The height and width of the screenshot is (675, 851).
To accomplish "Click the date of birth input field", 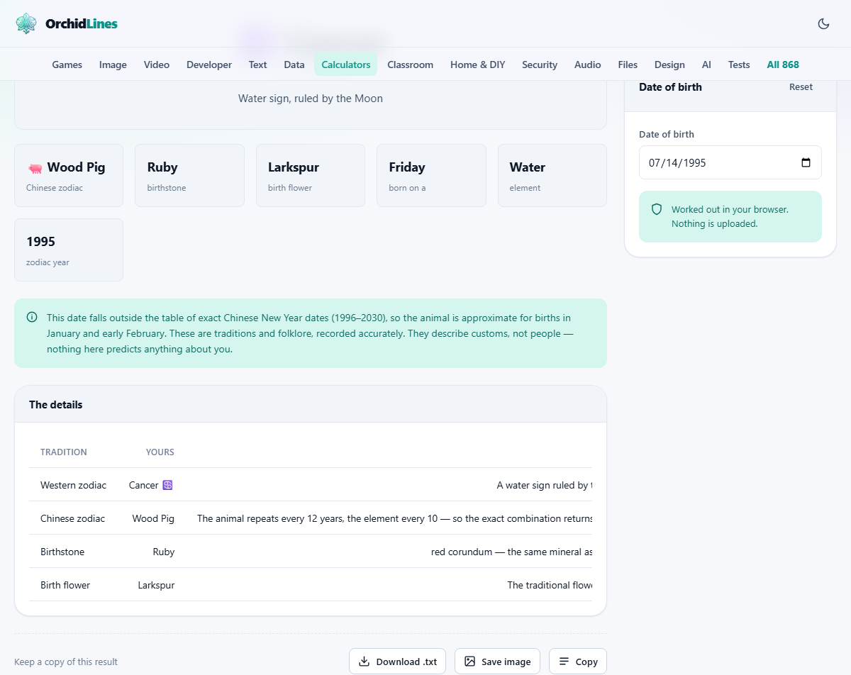I will (x=730, y=162).
